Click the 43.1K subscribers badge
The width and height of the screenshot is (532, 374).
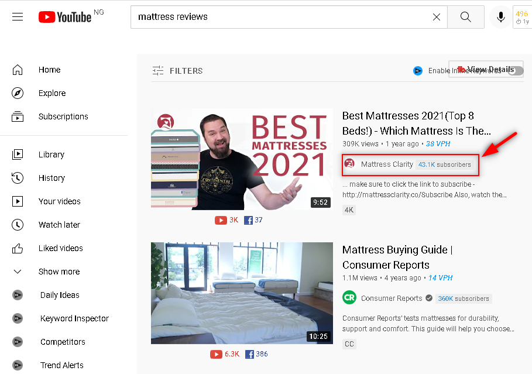coord(444,164)
